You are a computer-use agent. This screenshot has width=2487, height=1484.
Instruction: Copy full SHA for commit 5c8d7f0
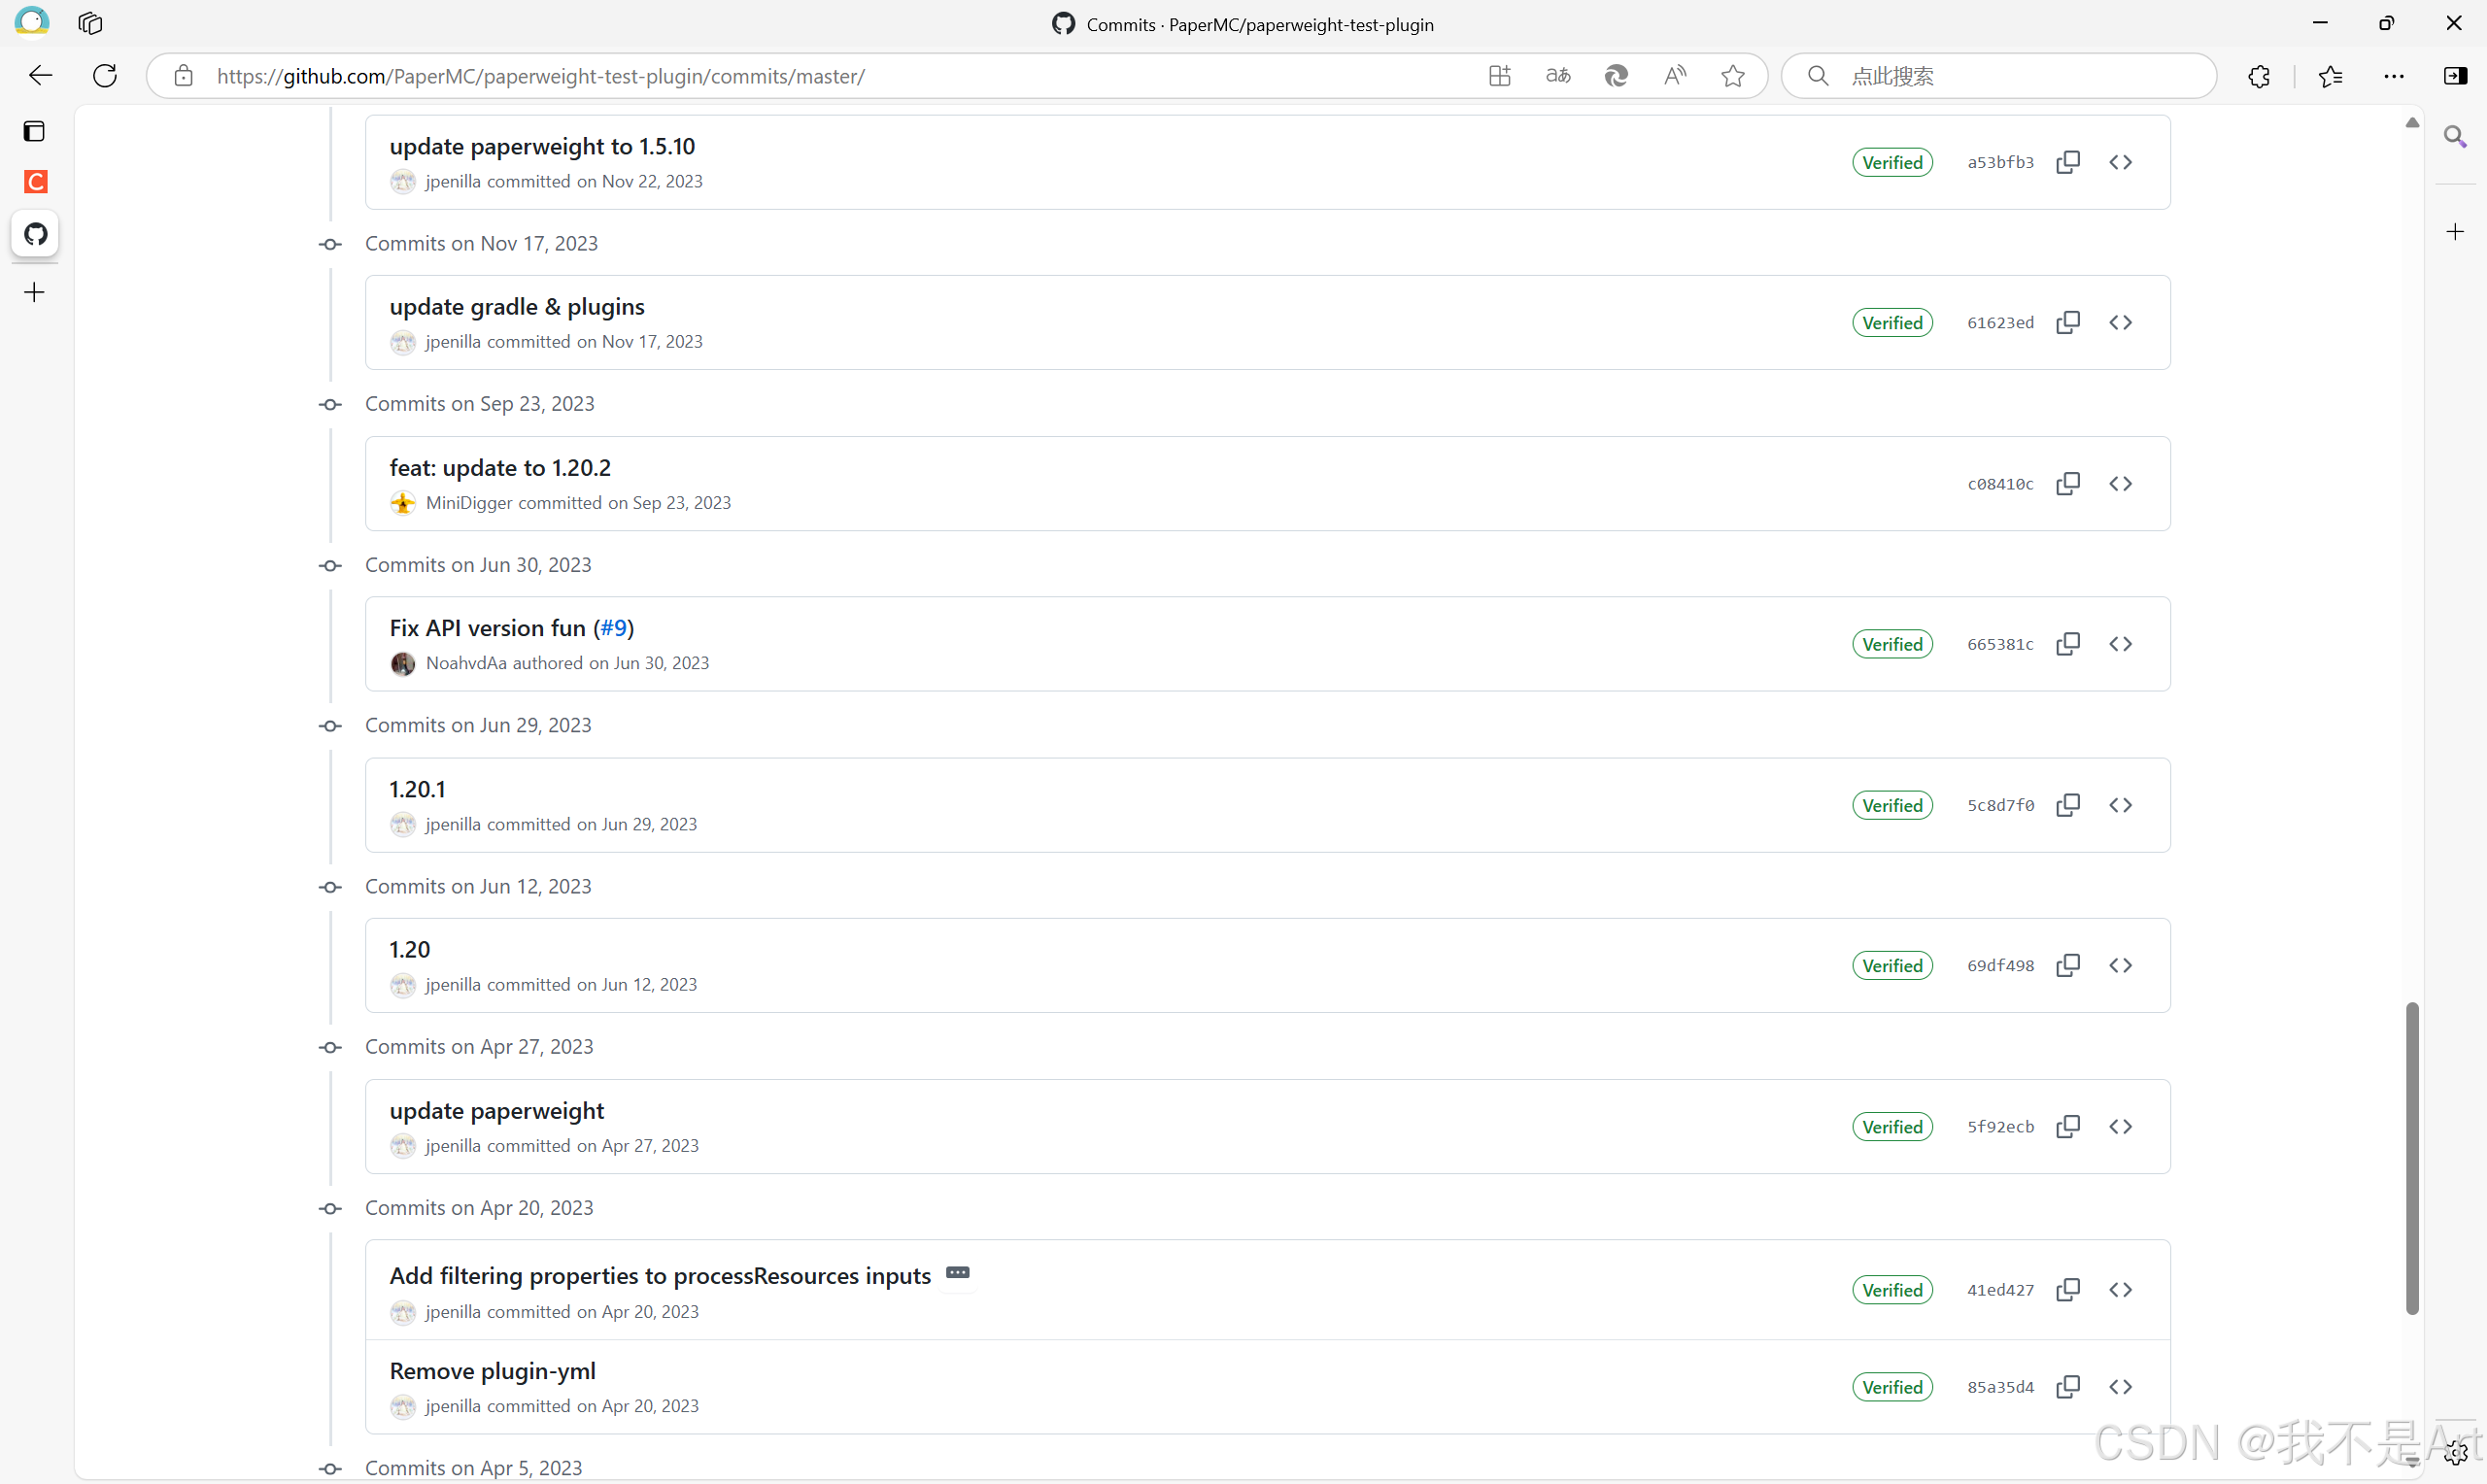point(2067,805)
